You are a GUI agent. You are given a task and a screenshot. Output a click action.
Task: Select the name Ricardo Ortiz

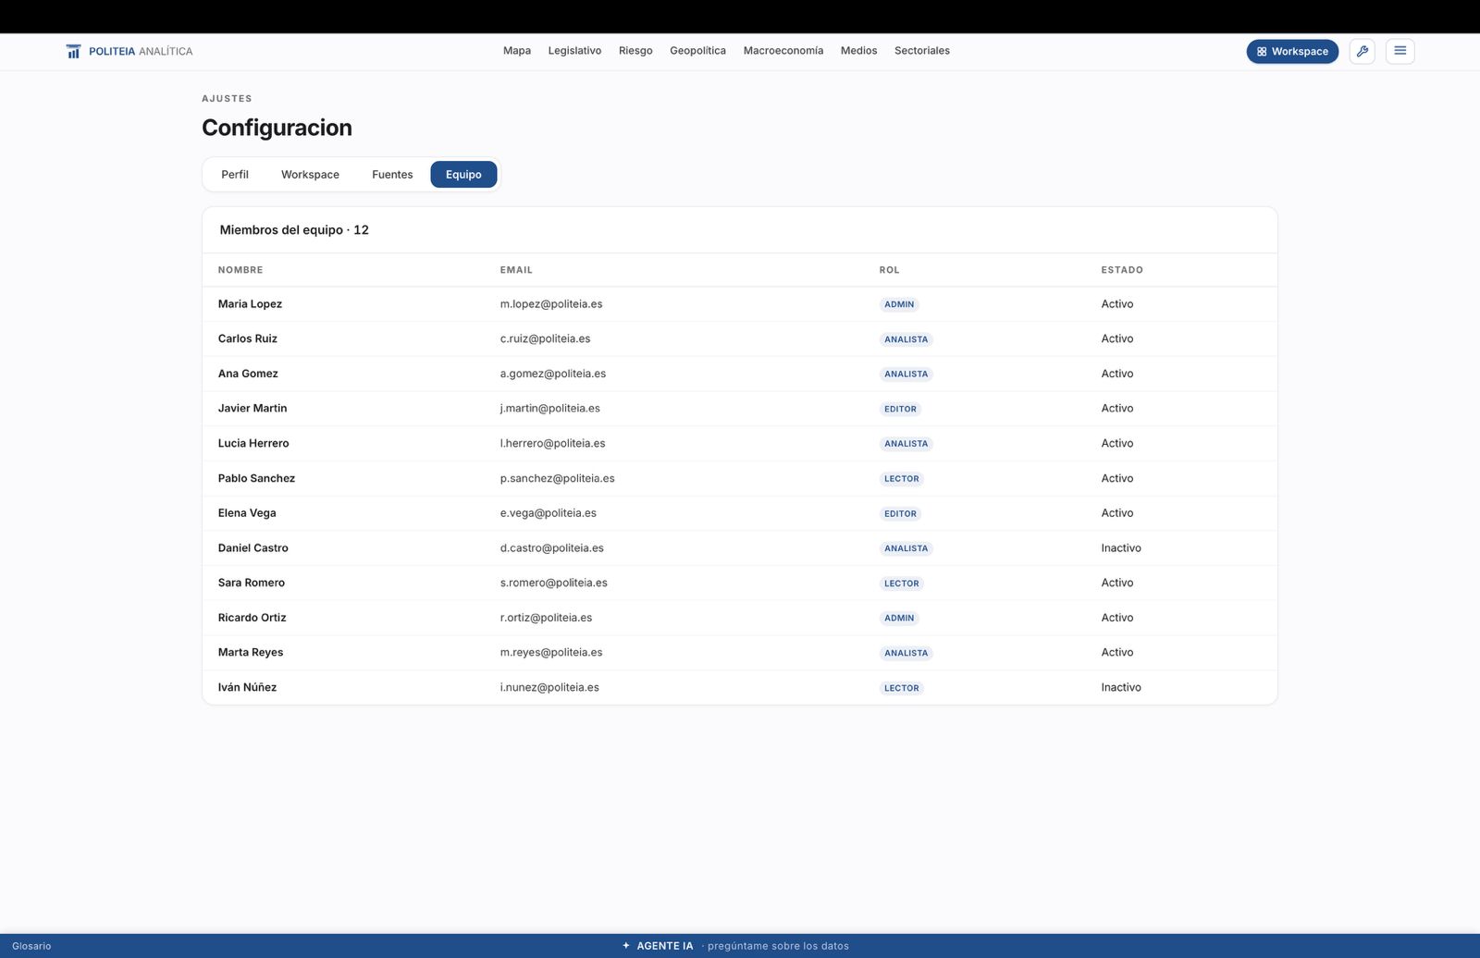point(253,618)
